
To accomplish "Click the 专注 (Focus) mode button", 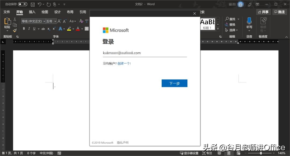I will [x=207, y=153].
